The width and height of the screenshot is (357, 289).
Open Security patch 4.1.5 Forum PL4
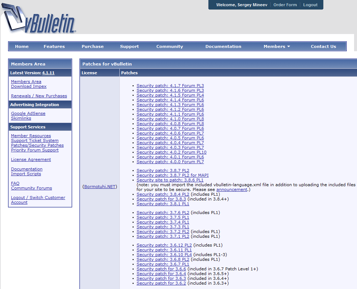[x=170, y=95]
